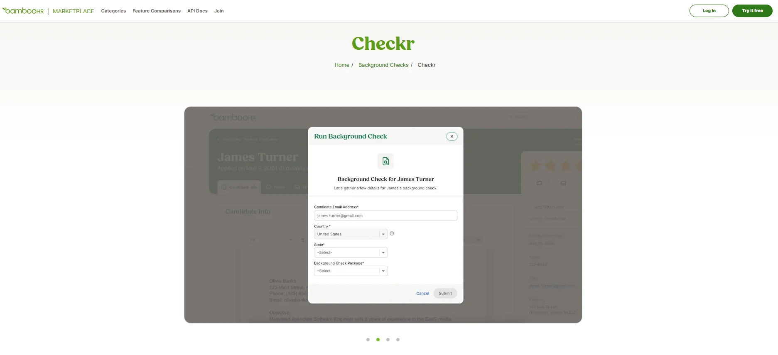
Task: Click the James Turner name heading
Action: (x=258, y=157)
